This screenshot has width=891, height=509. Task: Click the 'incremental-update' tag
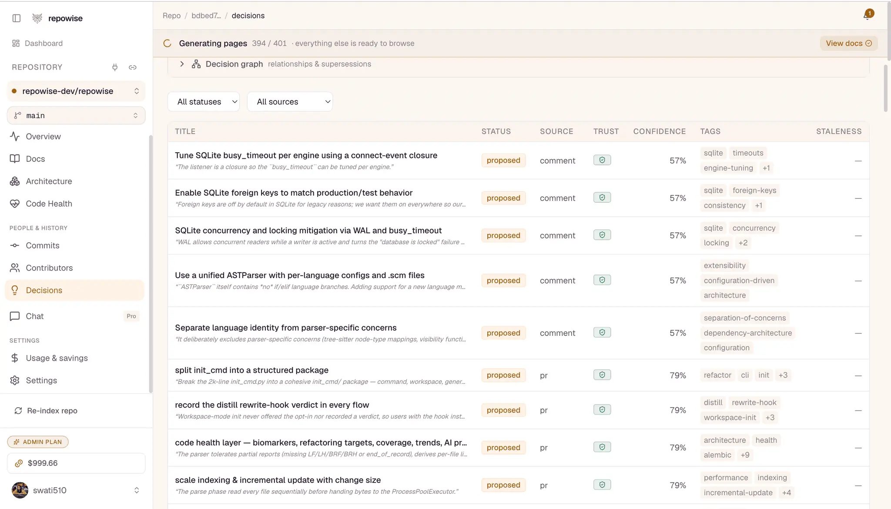coord(738,492)
